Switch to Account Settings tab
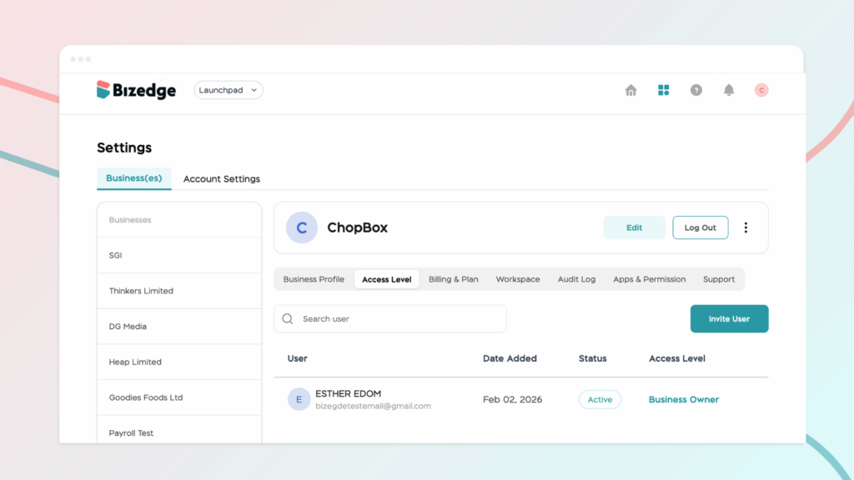Viewport: 854px width, 480px height. [x=221, y=179]
